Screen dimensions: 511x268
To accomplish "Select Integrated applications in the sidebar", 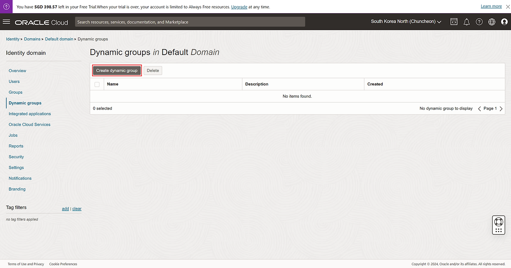I will 30,114.
